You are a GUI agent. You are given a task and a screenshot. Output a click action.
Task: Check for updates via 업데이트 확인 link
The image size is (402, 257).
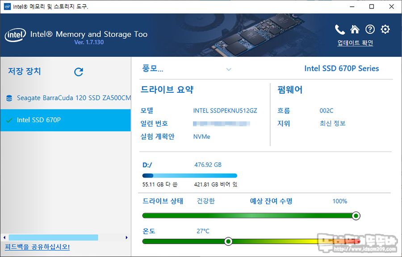[355, 43]
